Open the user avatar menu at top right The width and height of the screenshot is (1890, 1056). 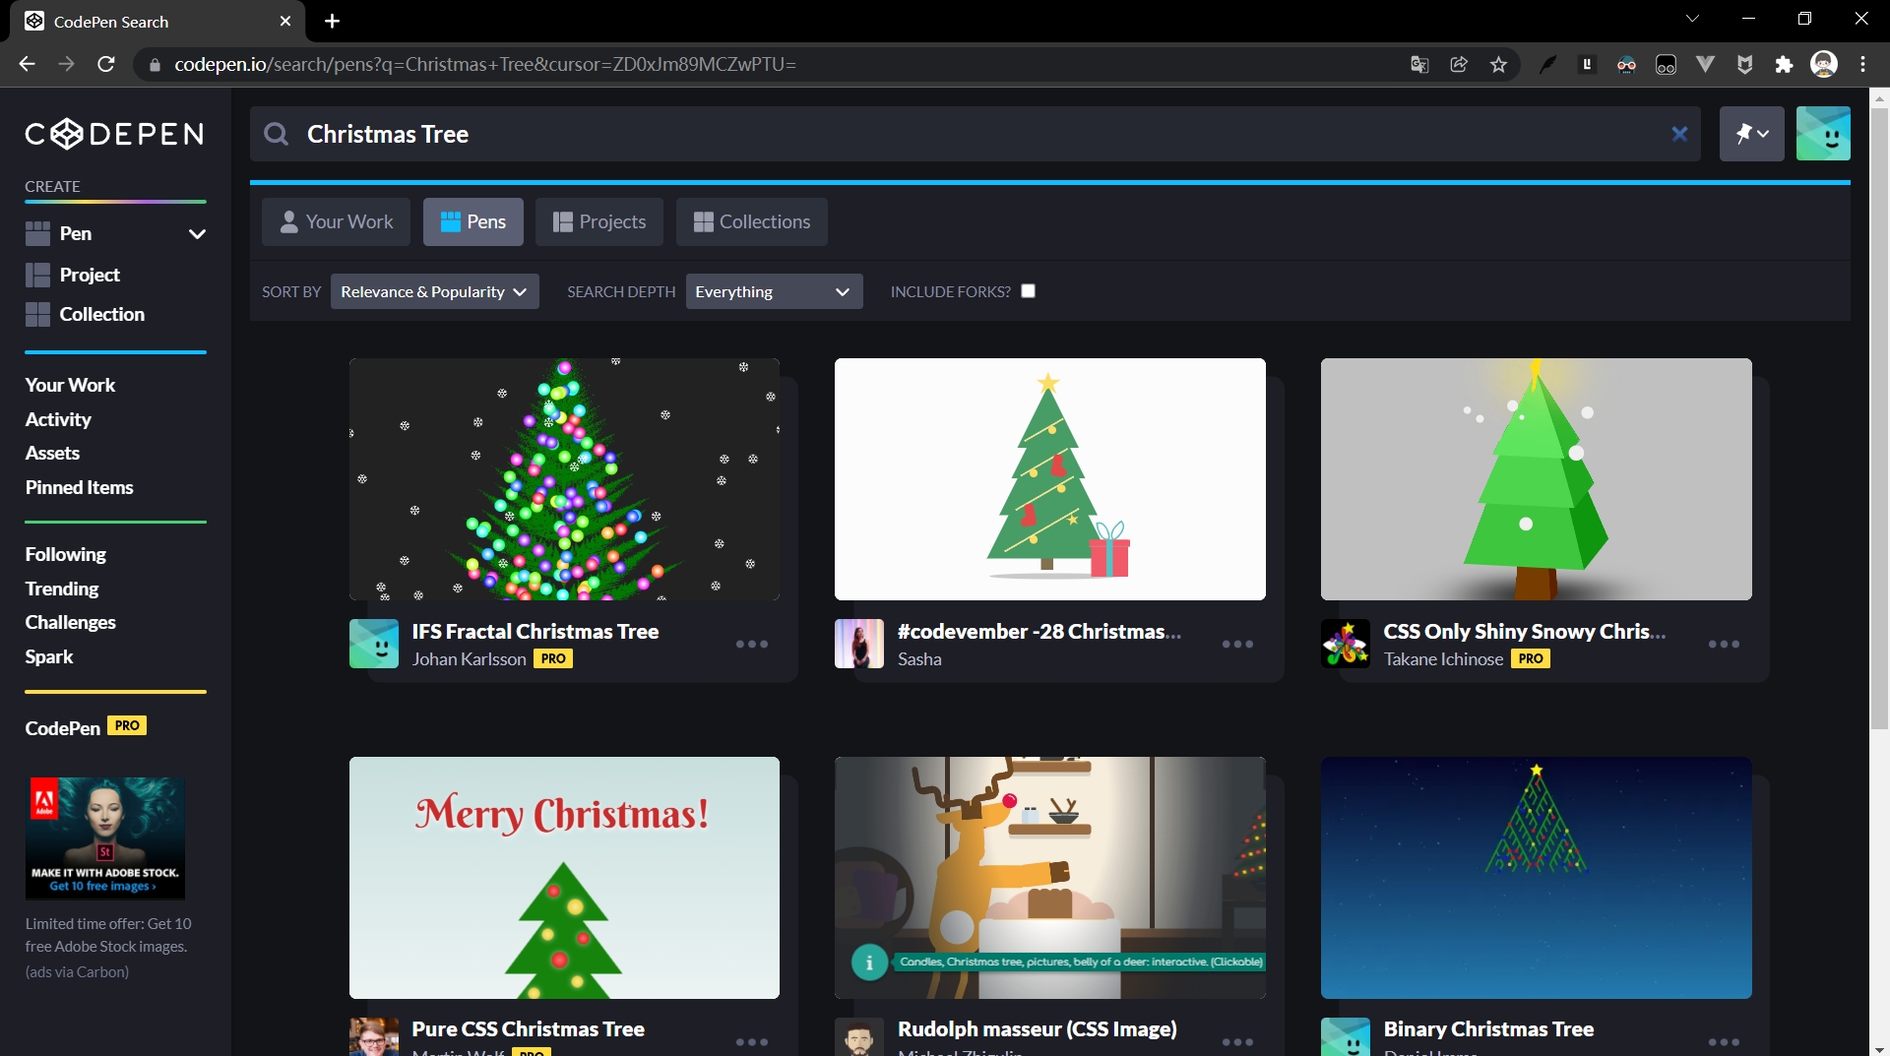(x=1823, y=134)
